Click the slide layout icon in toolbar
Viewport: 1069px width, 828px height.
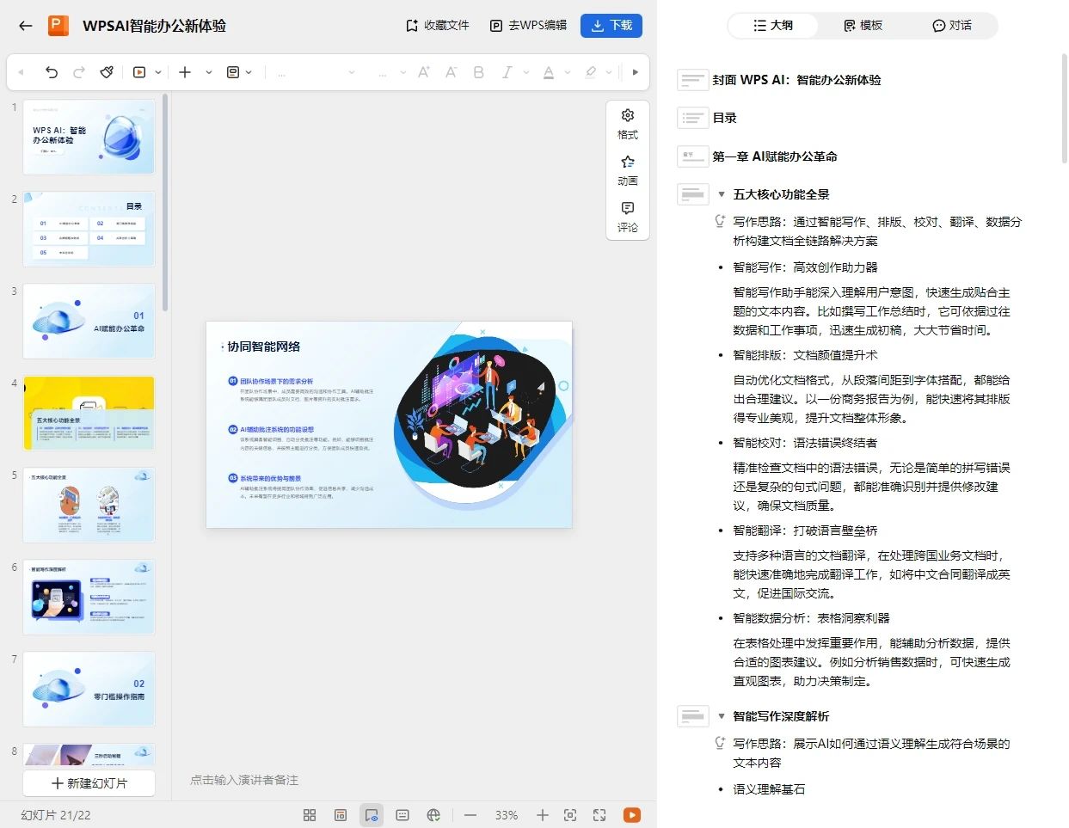(233, 72)
